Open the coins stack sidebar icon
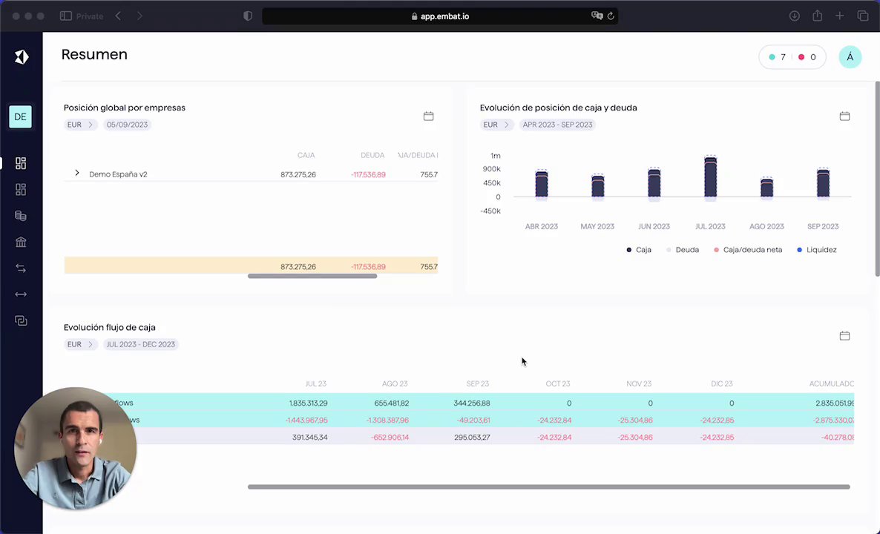880x534 pixels. coord(21,216)
